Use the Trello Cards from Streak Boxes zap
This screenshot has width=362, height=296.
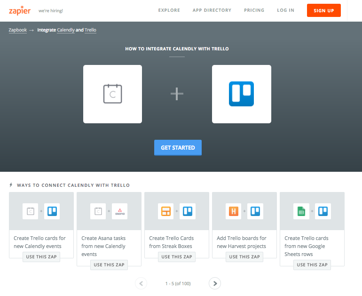pyautogui.click(x=177, y=257)
